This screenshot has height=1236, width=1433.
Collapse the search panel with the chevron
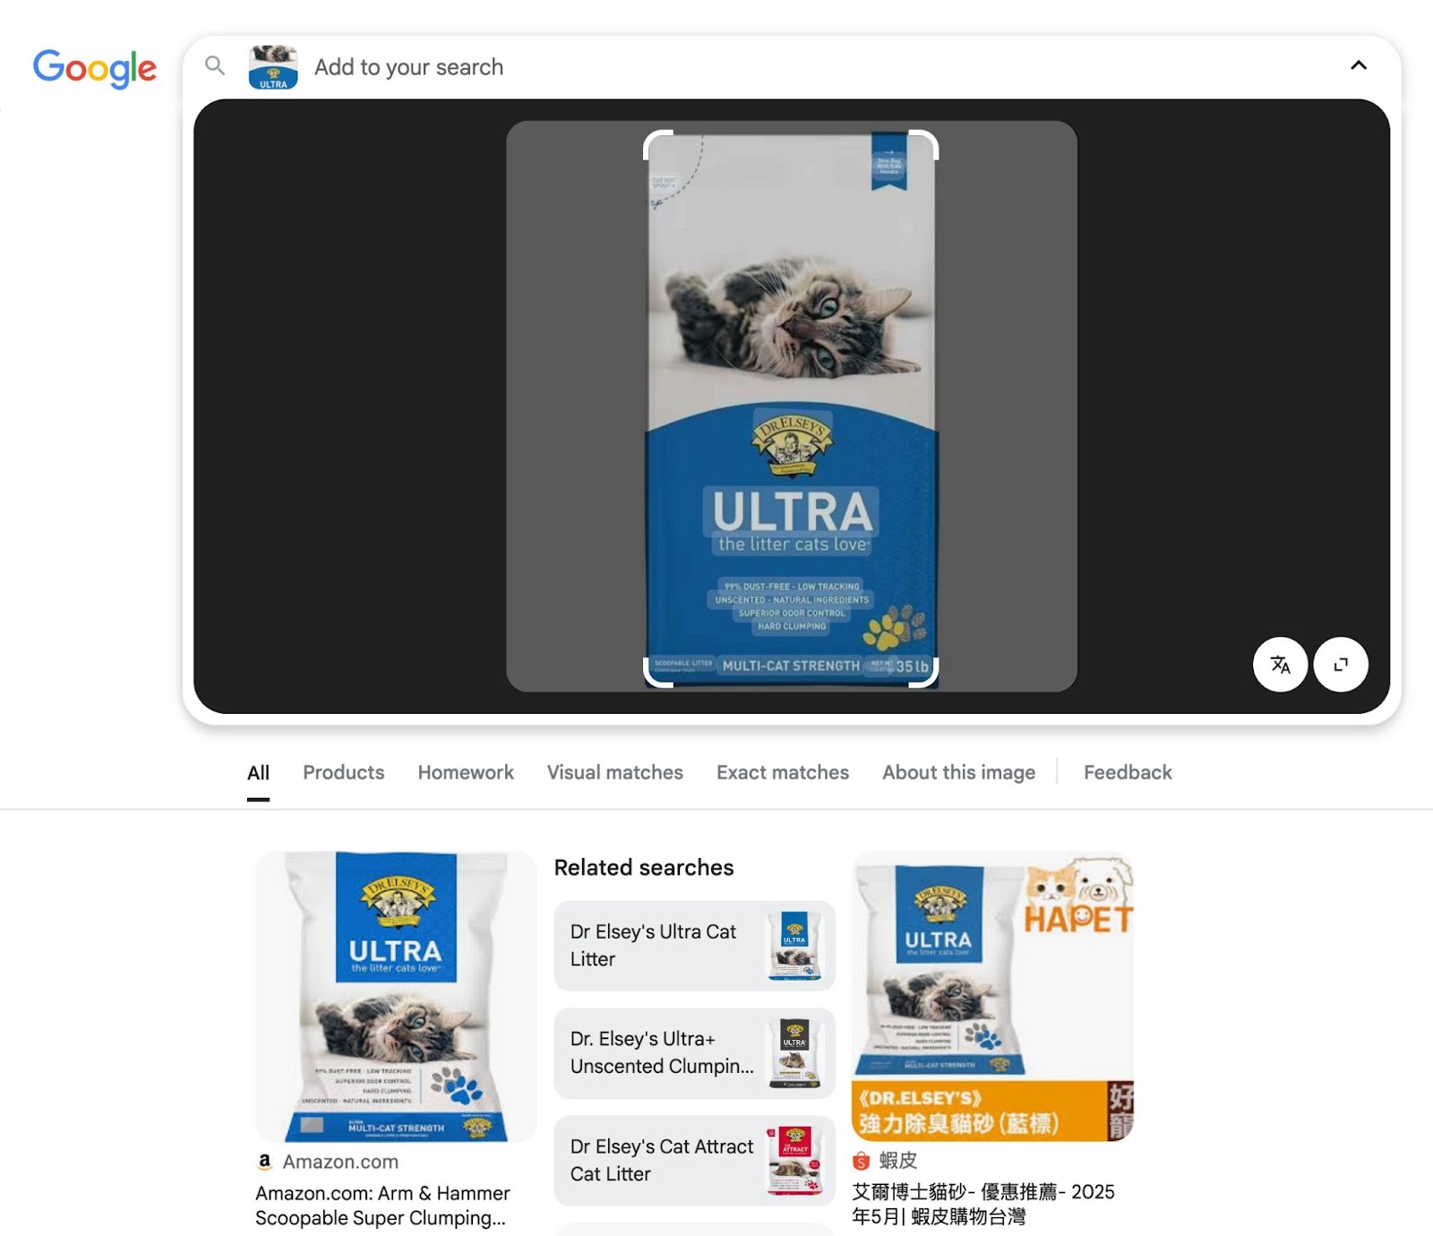[x=1359, y=65]
